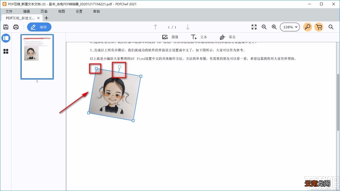Click the Save floppy disk icon

coord(6,27)
